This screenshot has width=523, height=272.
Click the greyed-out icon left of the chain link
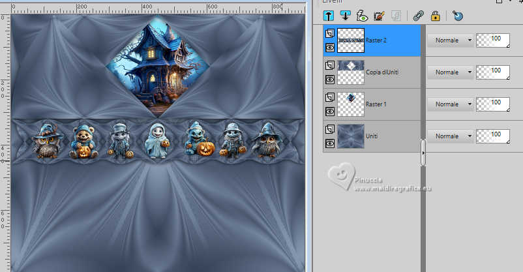[x=396, y=16]
